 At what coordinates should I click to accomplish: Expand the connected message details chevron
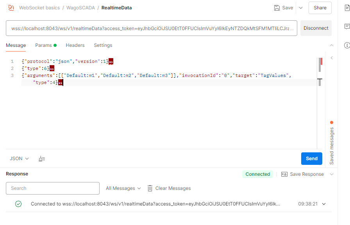click(x=324, y=204)
